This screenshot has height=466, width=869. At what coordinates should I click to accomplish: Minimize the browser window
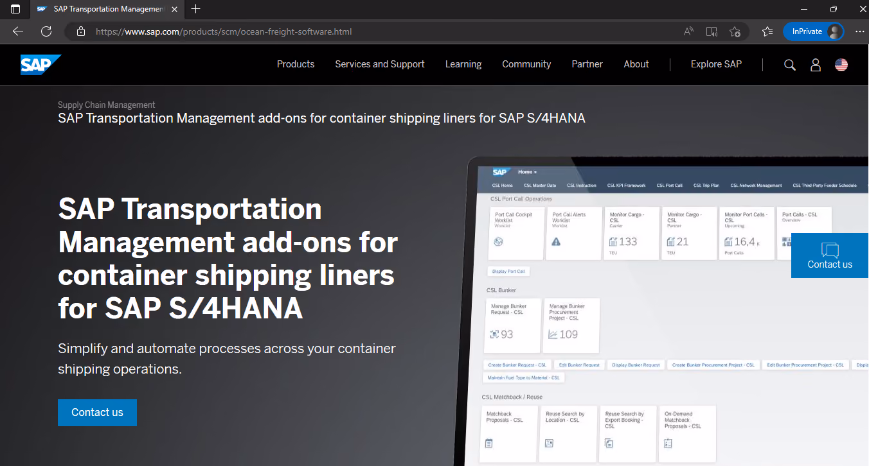[x=804, y=9]
